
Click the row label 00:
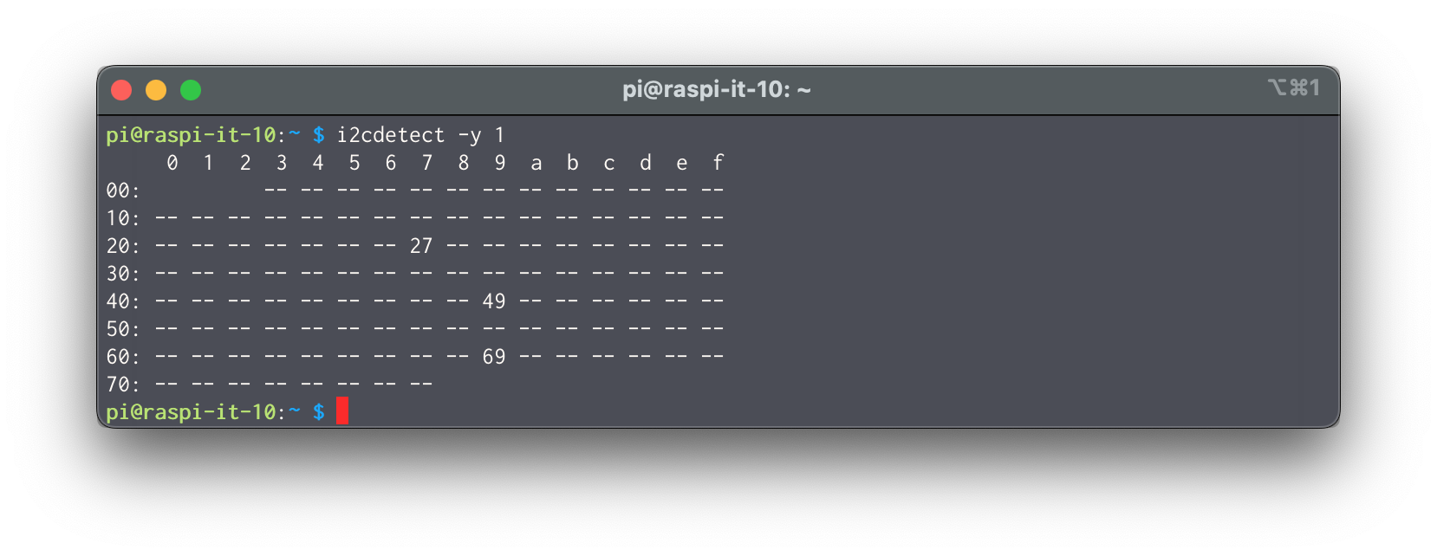coord(122,191)
